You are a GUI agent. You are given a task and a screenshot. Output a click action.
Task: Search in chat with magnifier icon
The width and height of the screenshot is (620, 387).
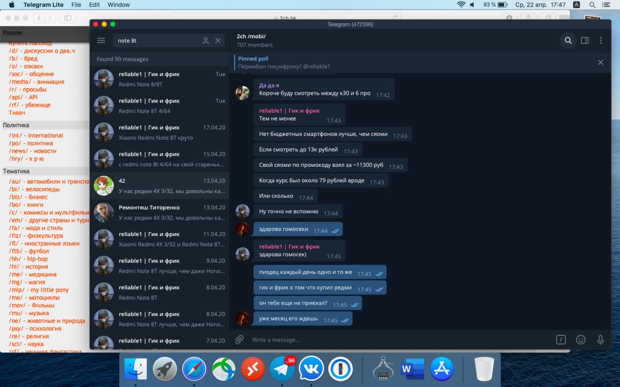tap(568, 41)
